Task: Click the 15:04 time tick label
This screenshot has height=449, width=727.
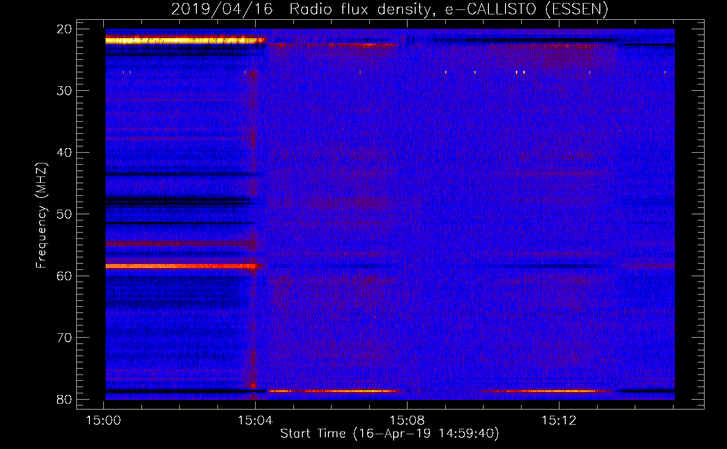Action: 255,421
